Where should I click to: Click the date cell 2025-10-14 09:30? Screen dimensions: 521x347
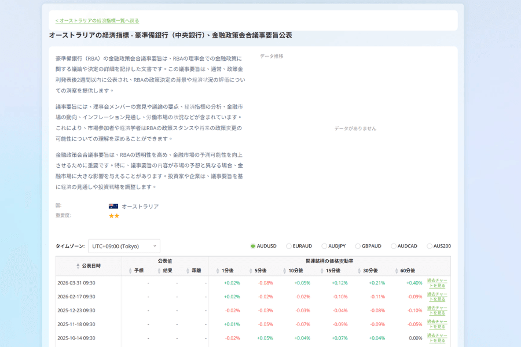(76, 338)
